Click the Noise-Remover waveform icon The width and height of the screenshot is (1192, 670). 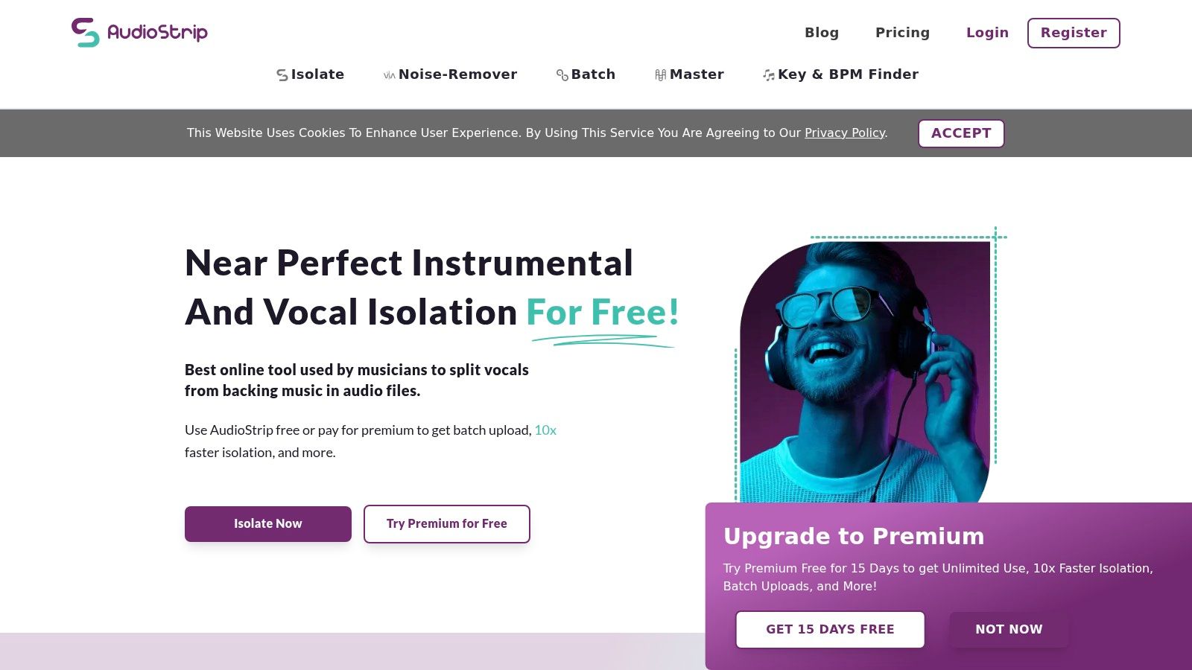[x=389, y=75]
